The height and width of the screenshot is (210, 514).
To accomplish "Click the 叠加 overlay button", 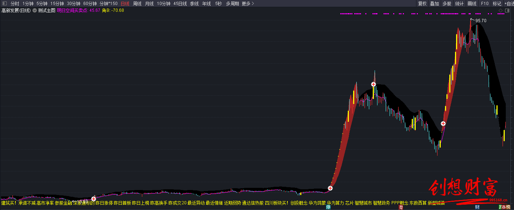I will pyautogui.click(x=434, y=4).
